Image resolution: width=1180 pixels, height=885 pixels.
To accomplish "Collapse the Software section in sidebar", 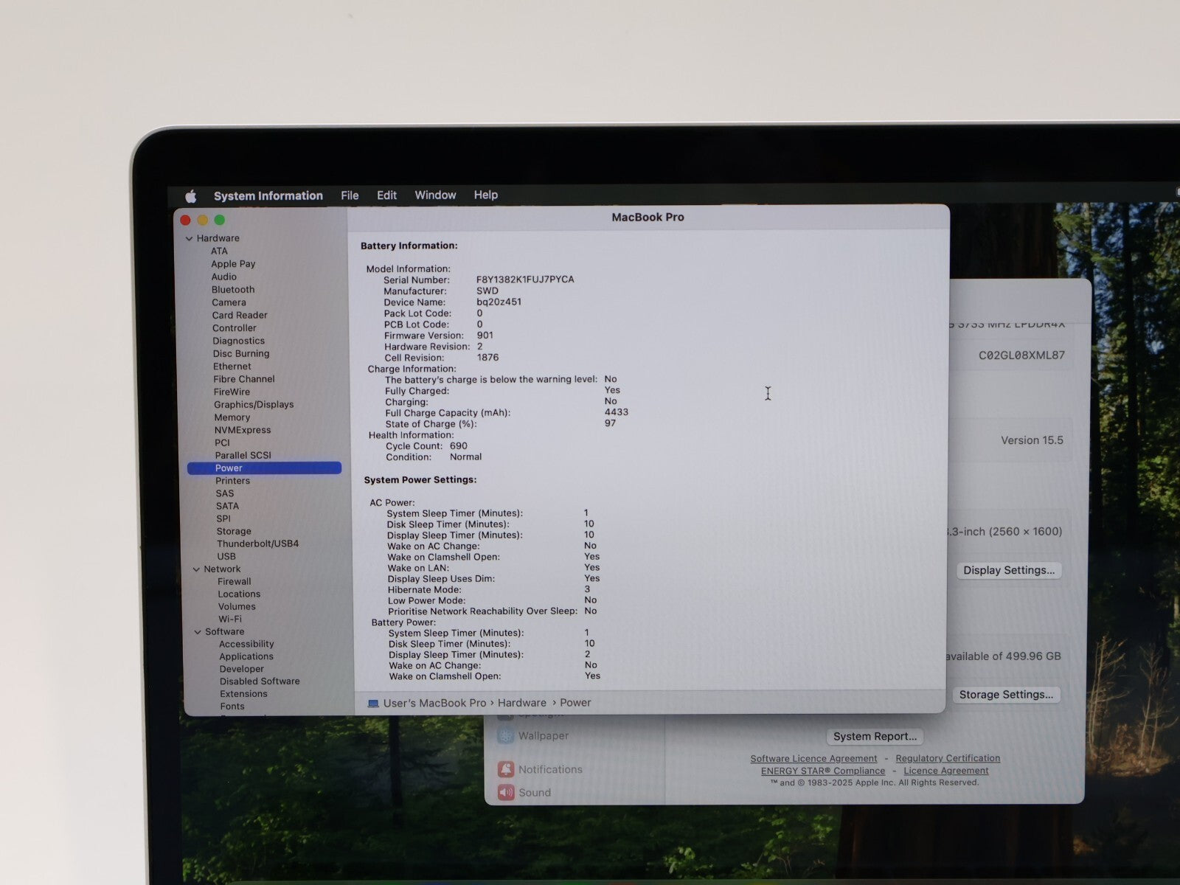I will tap(198, 632).
